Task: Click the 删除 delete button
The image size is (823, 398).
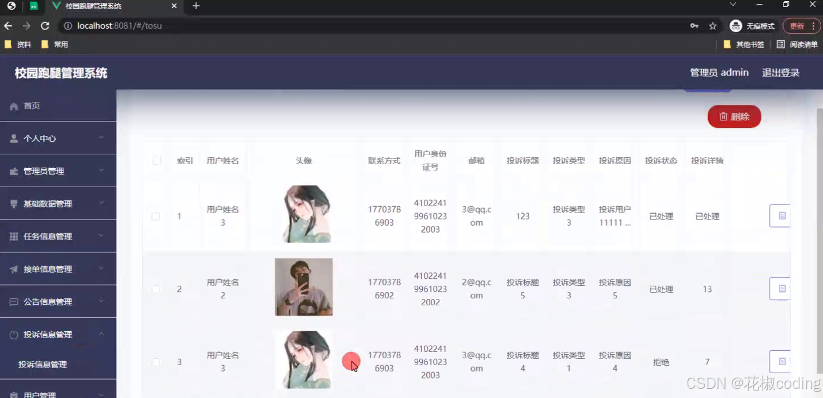Action: pyautogui.click(x=734, y=117)
